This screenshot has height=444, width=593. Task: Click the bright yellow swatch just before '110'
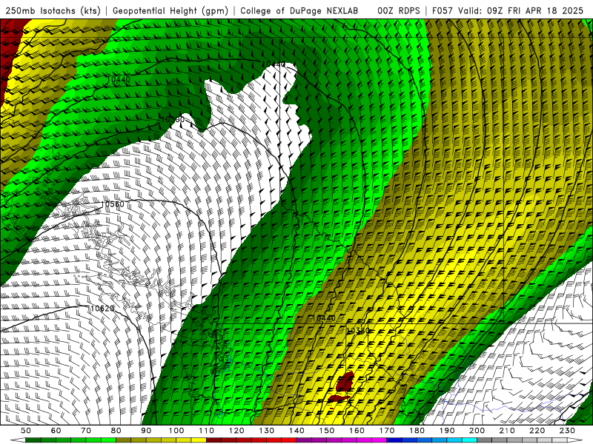coord(199,440)
